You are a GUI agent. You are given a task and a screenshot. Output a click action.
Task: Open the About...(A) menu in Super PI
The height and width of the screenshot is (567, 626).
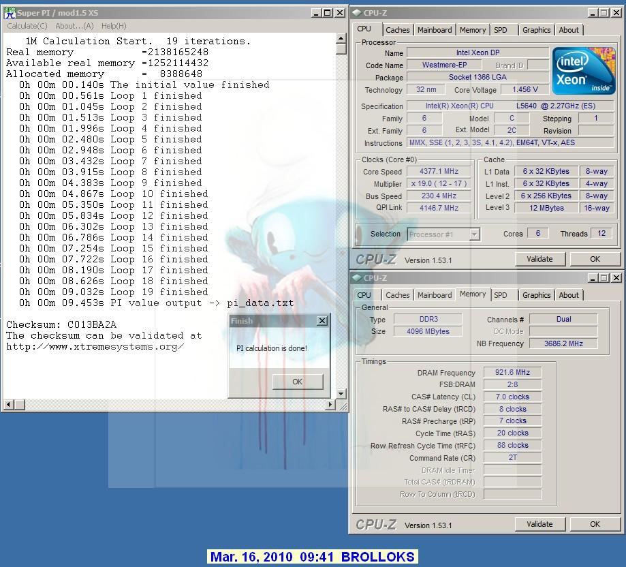click(x=74, y=26)
